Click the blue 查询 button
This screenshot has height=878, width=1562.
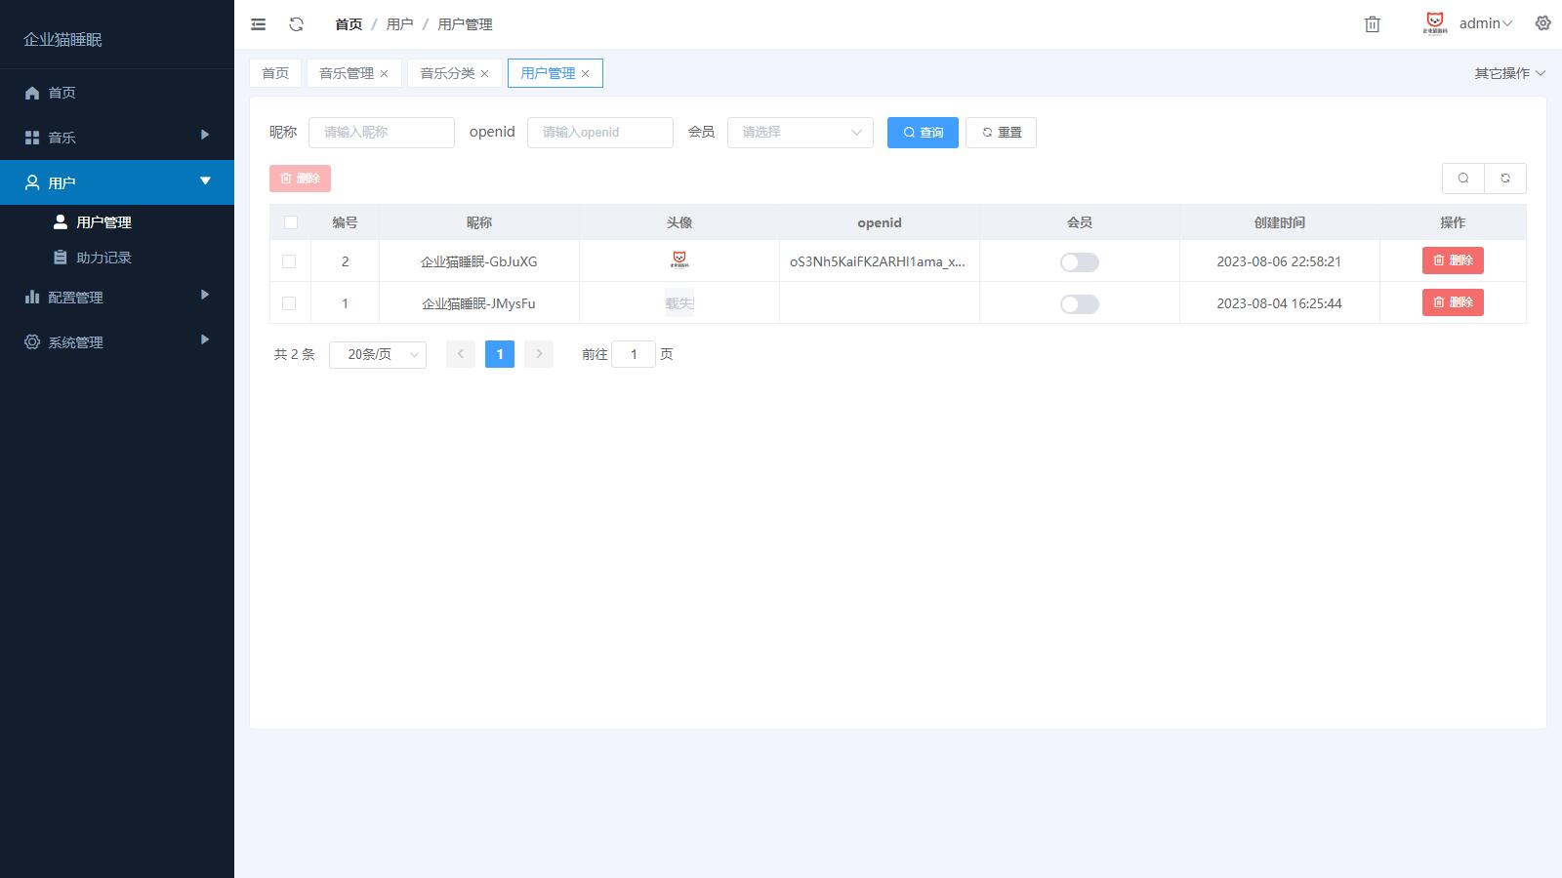tap(922, 133)
